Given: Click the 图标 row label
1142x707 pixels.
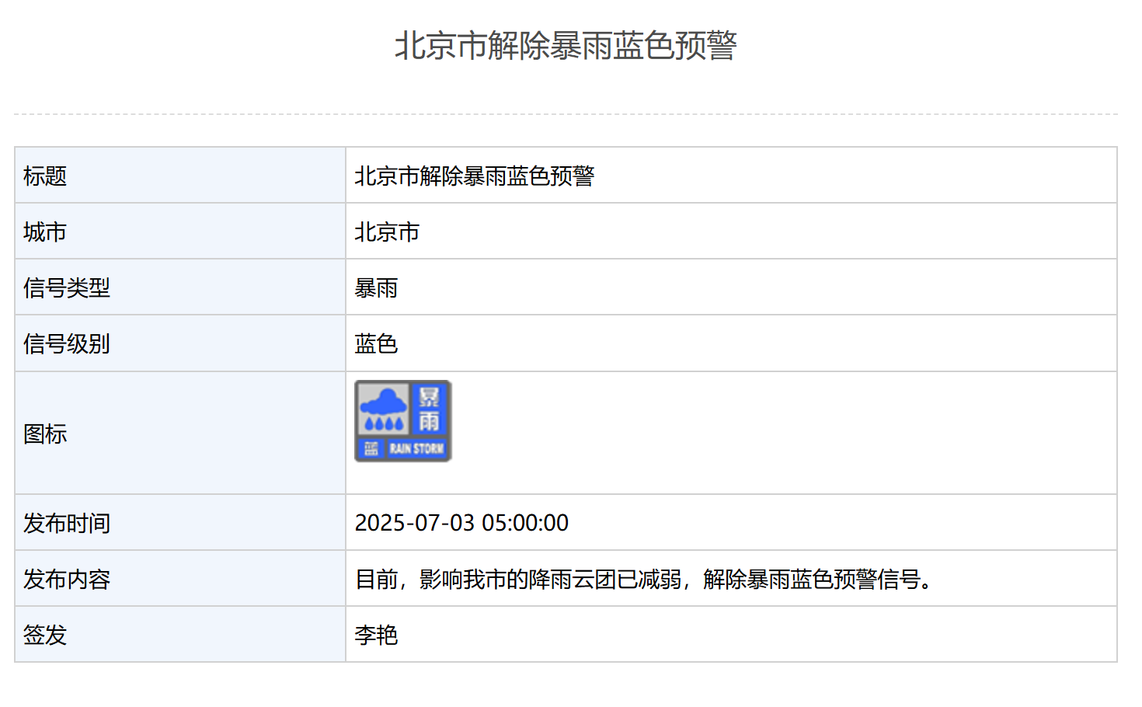Looking at the screenshot, I should 45,434.
